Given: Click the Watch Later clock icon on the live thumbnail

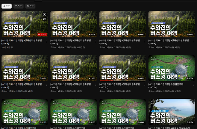Looking at the screenshot, I should point(45,14).
